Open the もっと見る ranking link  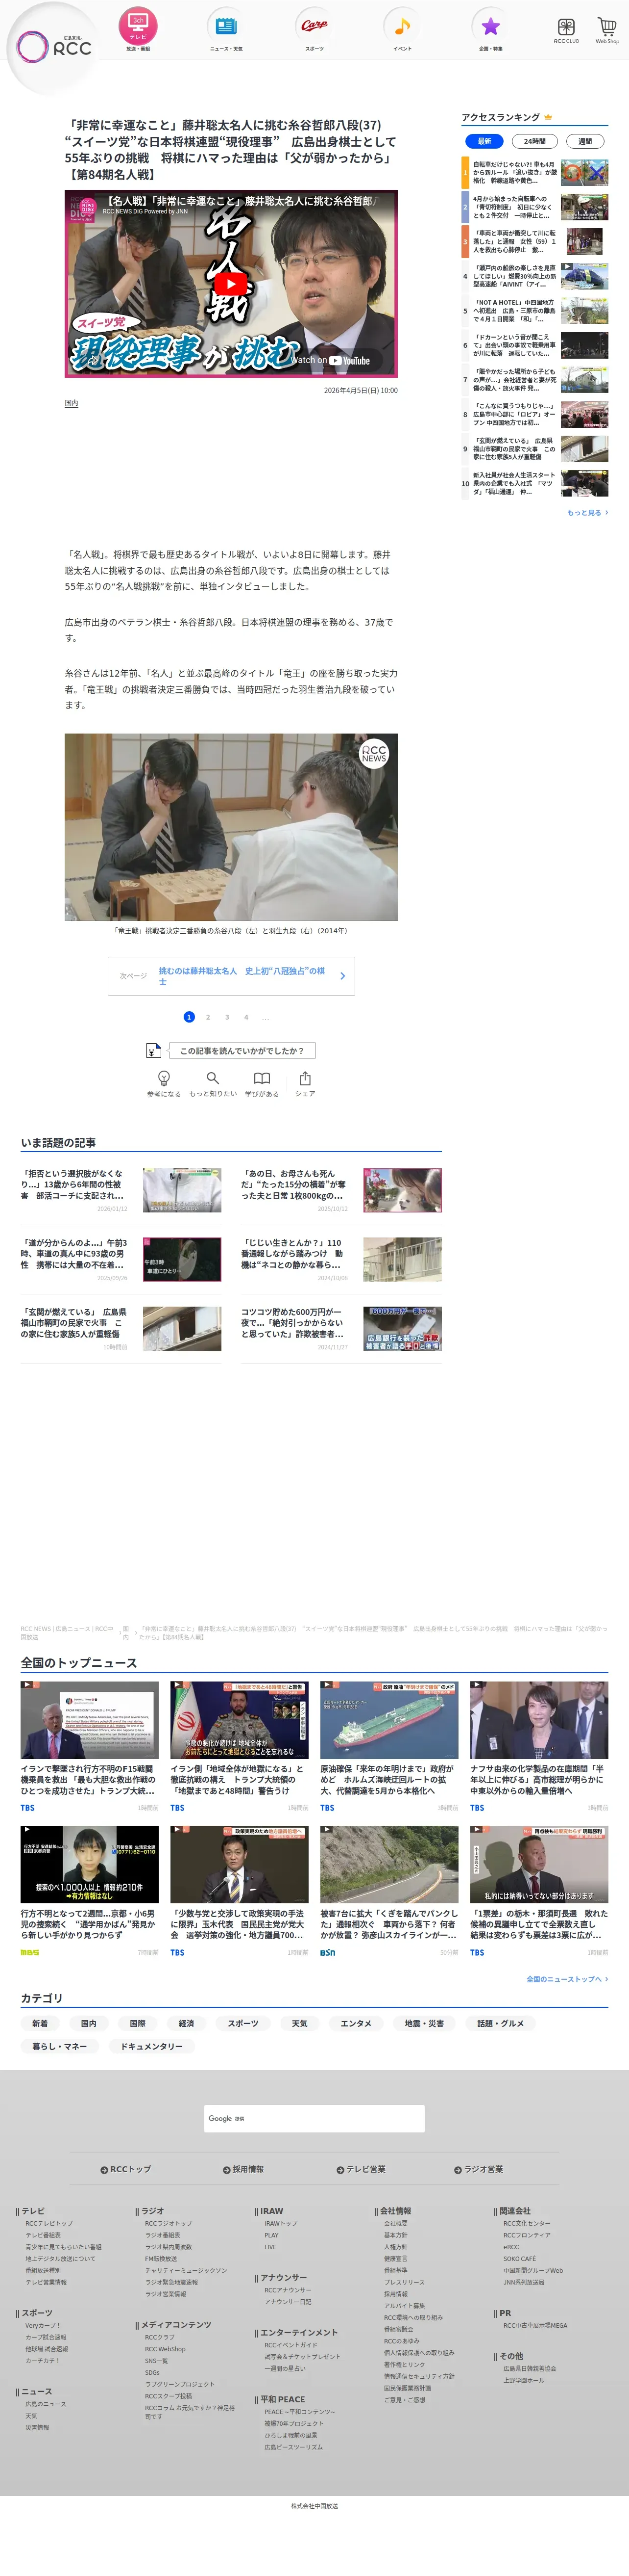(x=587, y=513)
